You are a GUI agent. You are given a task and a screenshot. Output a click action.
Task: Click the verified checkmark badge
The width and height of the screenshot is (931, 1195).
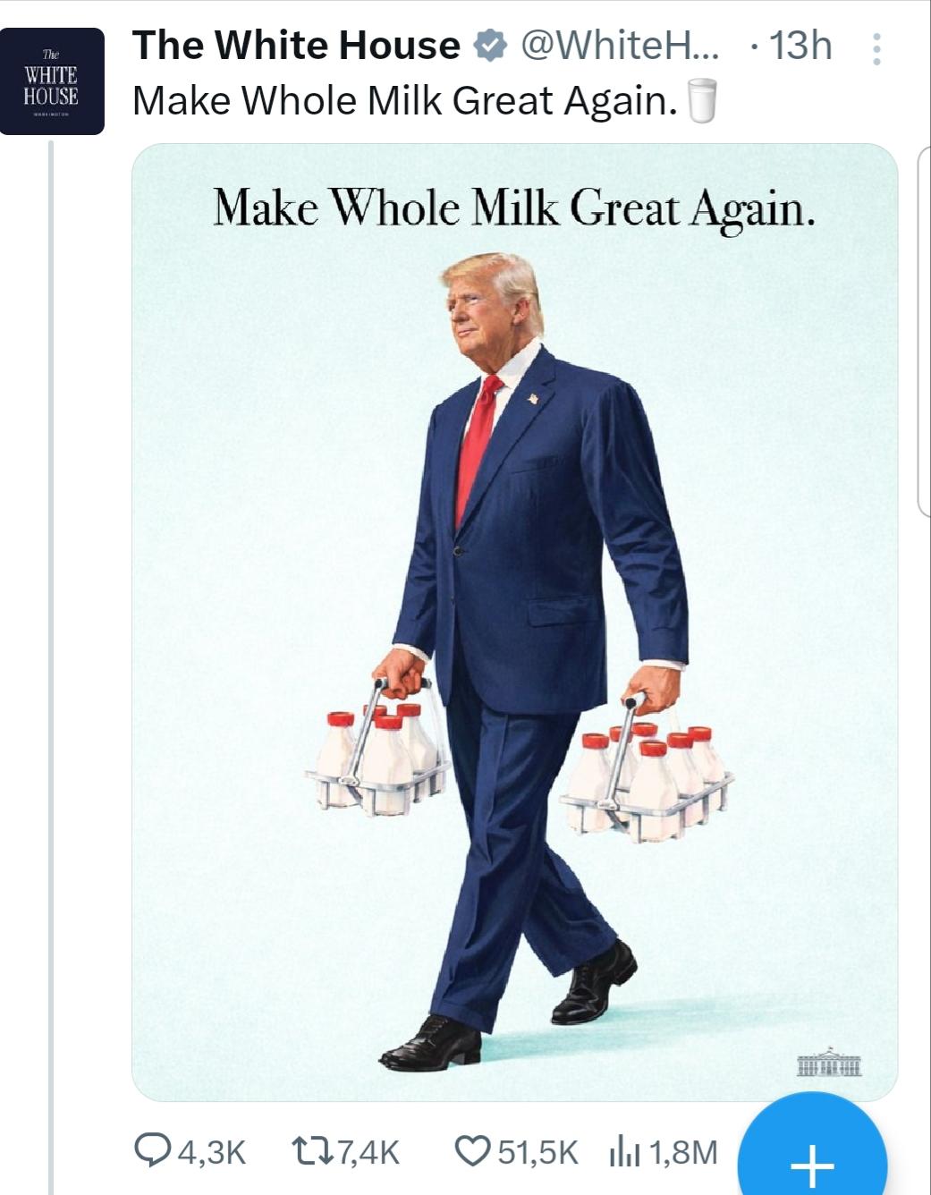tap(489, 46)
